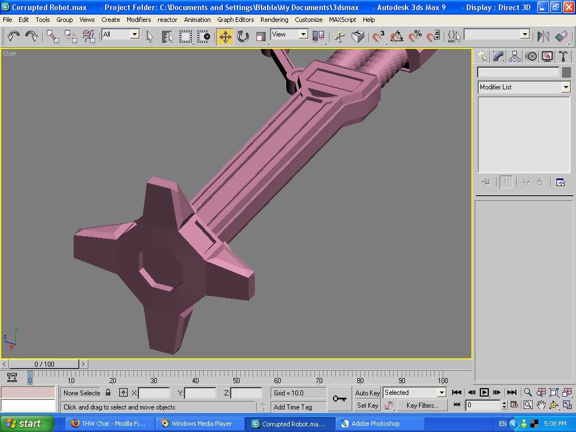Activate the Select and Scale tool
The height and width of the screenshot is (432, 576).
point(261,37)
